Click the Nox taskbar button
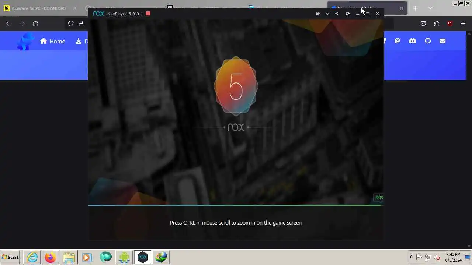Image resolution: width=472 pixels, height=265 pixels. (x=143, y=257)
